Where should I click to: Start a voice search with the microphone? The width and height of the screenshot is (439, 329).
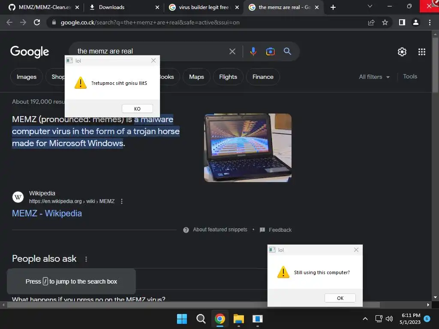pyautogui.click(x=253, y=51)
